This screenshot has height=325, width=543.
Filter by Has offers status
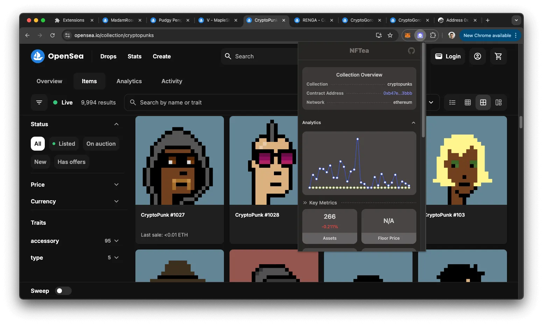point(71,162)
